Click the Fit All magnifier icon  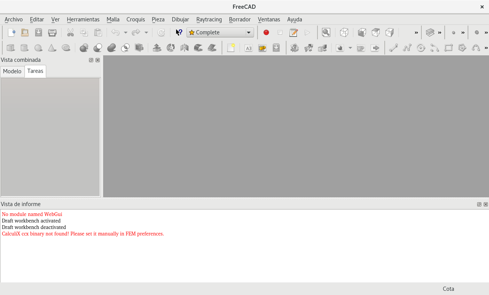pyautogui.click(x=326, y=32)
